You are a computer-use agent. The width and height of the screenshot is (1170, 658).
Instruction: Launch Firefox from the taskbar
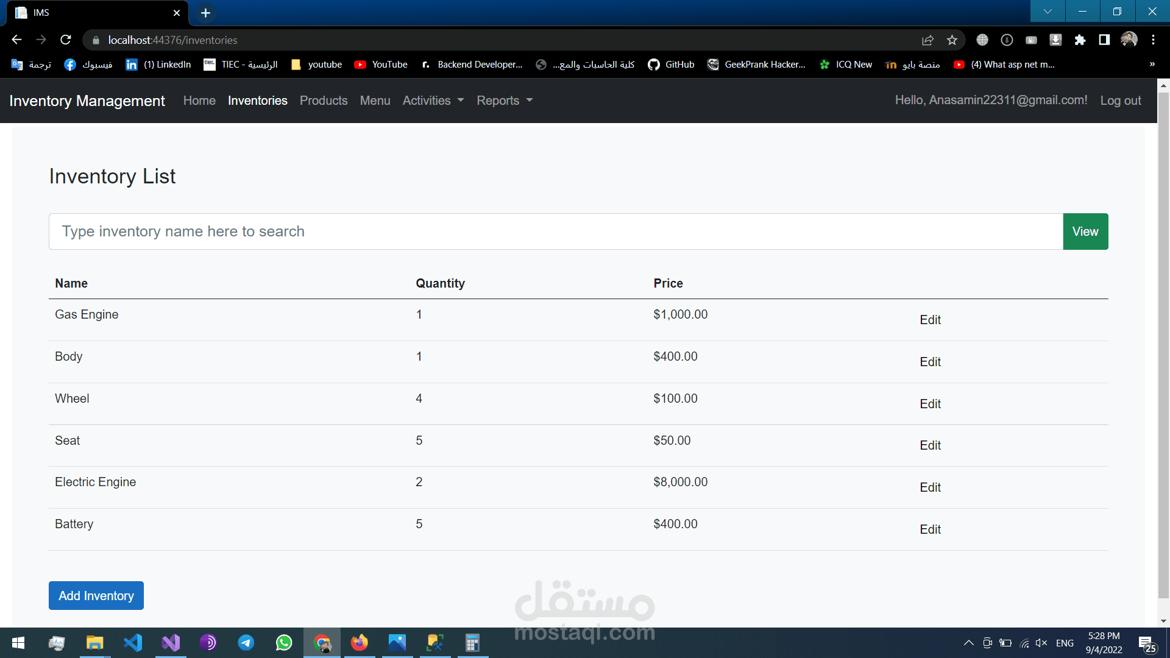(x=360, y=642)
